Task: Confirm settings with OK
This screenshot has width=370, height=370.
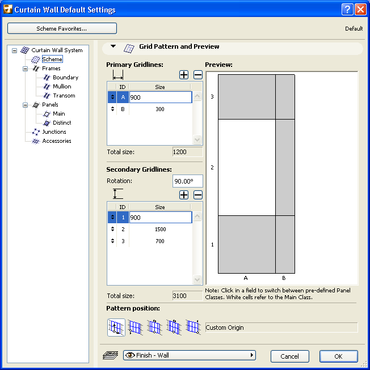Action: 338,356
